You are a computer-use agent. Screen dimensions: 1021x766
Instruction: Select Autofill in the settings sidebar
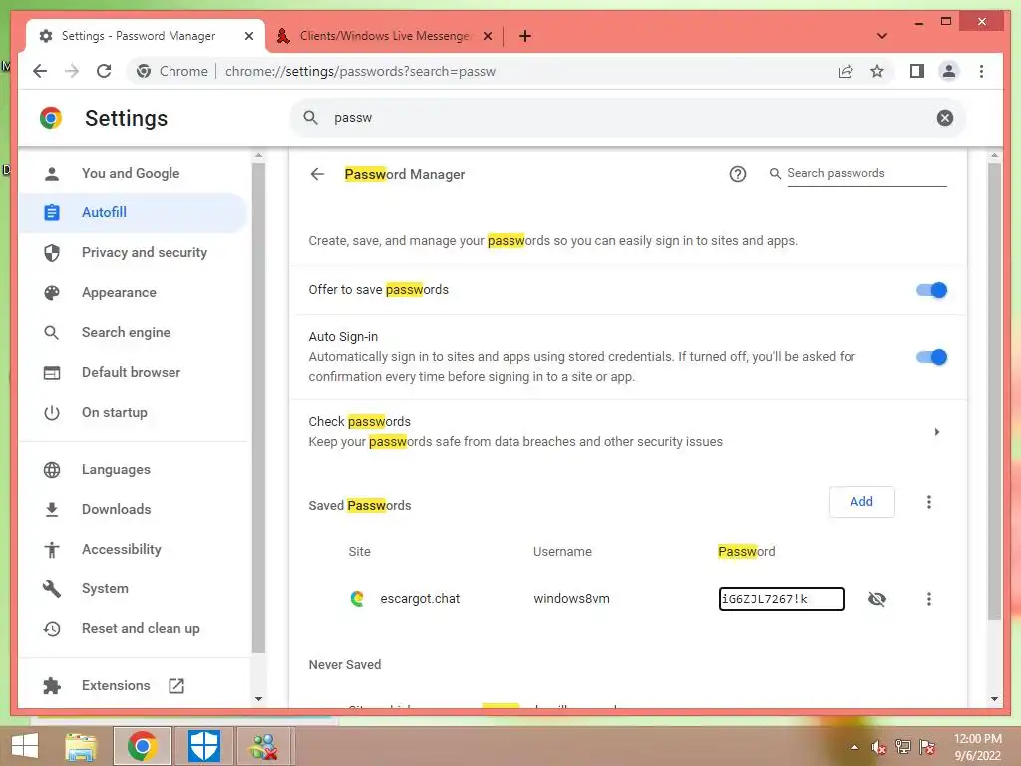[133, 213]
